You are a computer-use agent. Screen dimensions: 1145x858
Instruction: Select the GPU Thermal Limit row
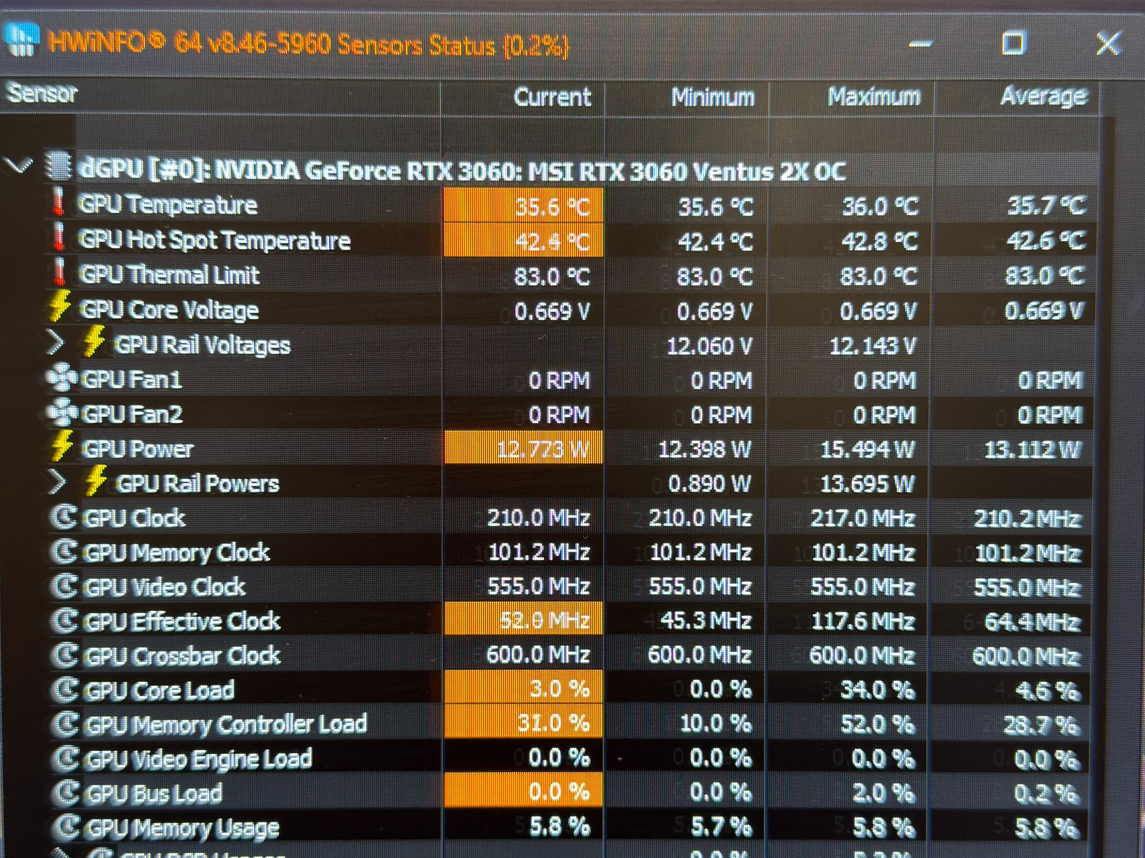[571, 275]
